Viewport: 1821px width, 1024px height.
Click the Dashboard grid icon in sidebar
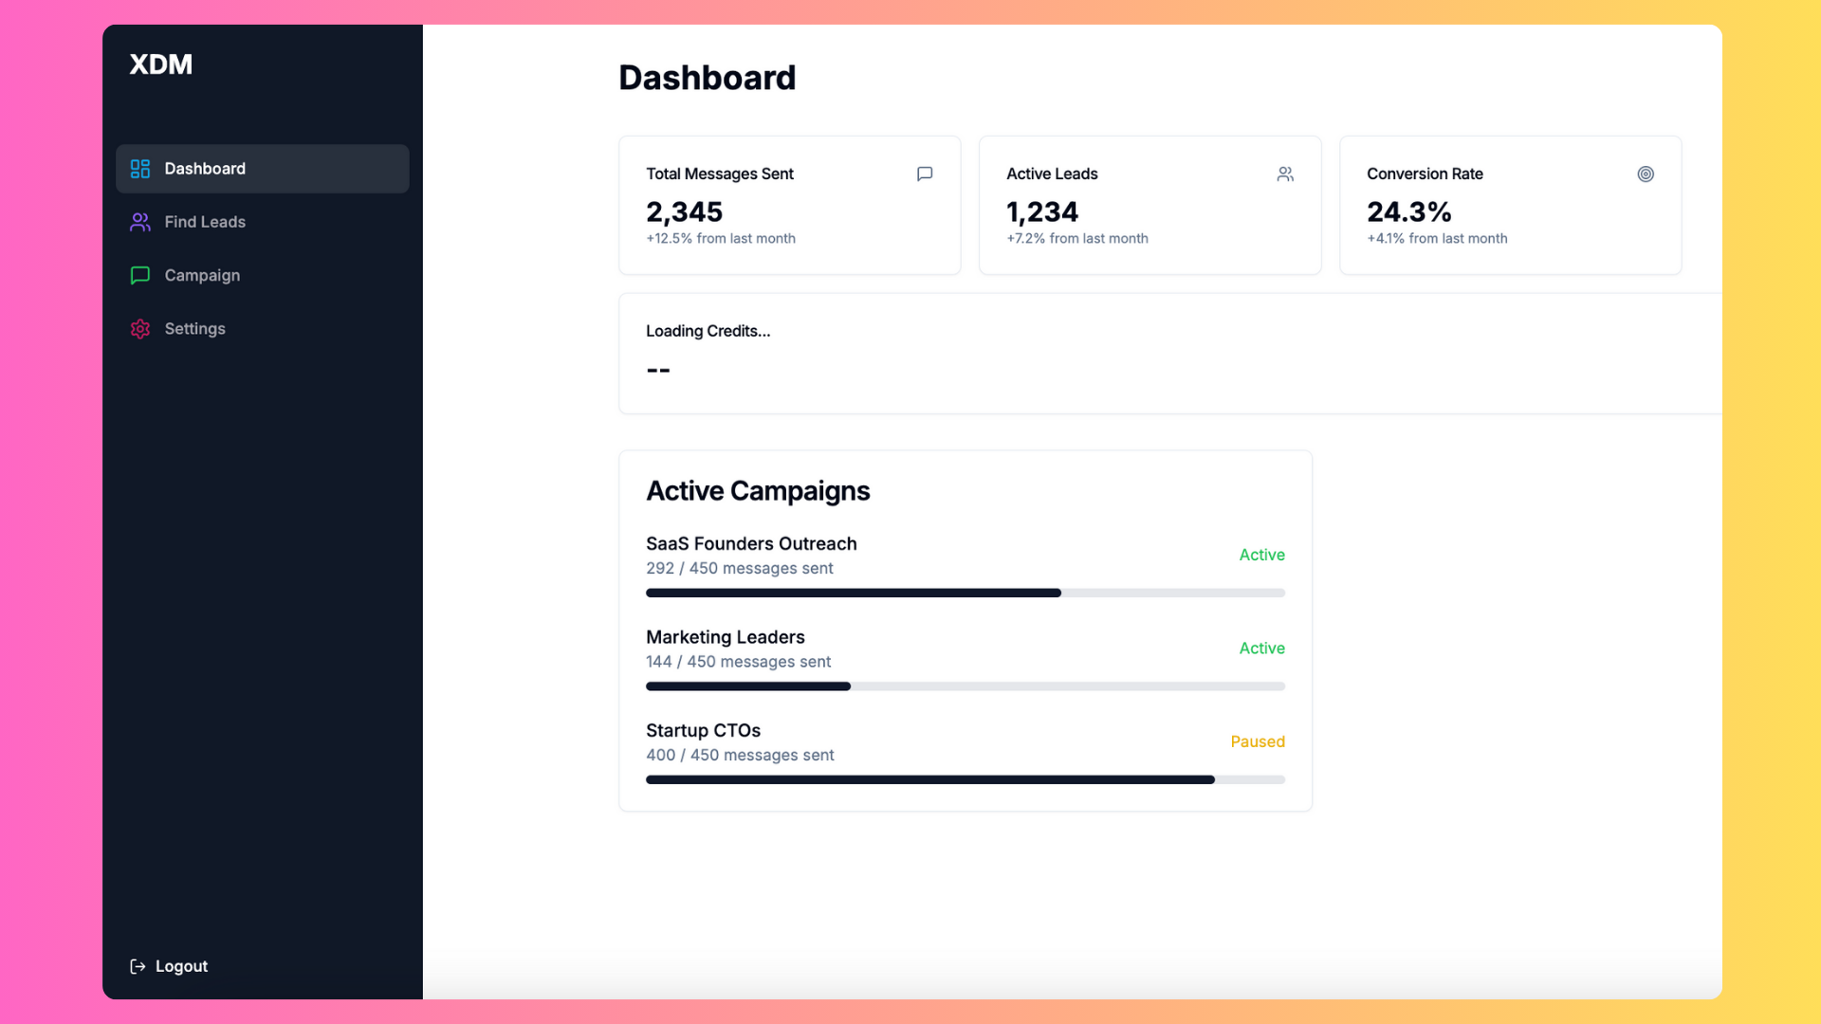coord(140,169)
